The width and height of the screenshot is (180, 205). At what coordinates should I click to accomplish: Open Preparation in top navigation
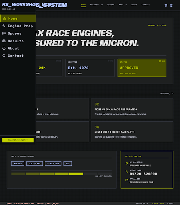97,5
